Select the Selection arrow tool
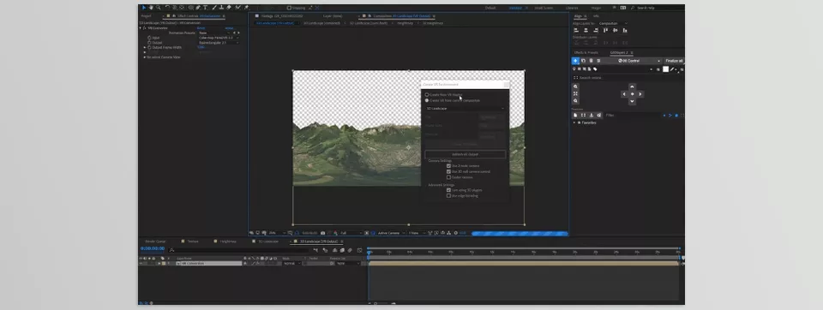 [144, 8]
